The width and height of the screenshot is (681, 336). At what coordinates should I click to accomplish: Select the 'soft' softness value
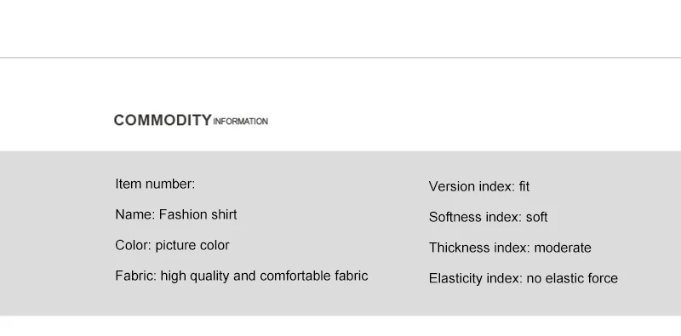pos(537,217)
